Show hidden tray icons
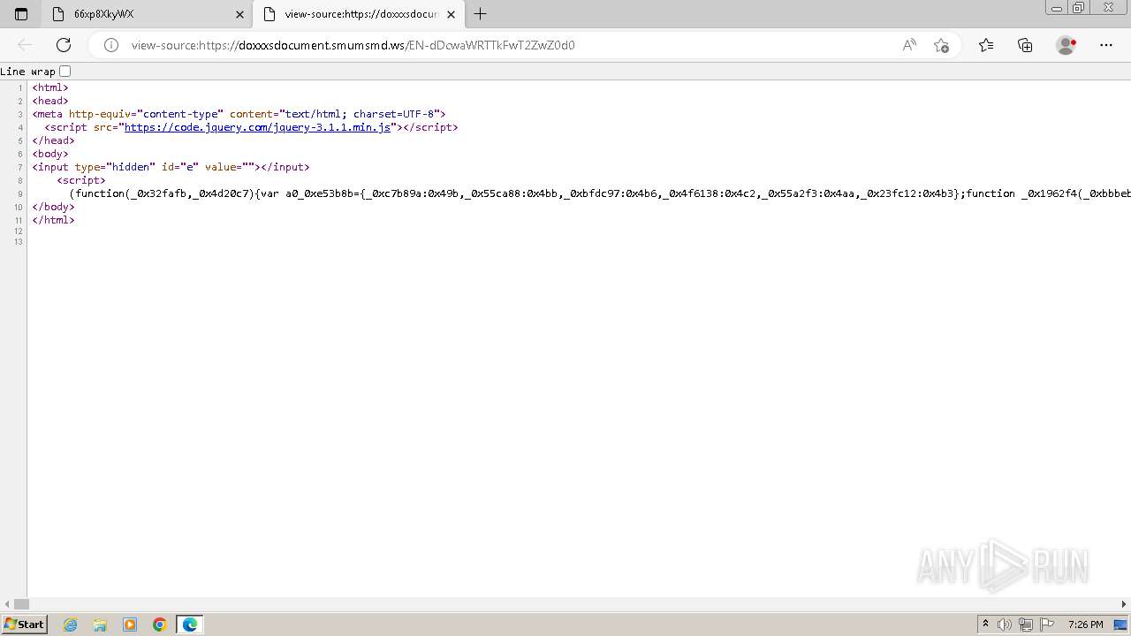 pyautogui.click(x=985, y=625)
